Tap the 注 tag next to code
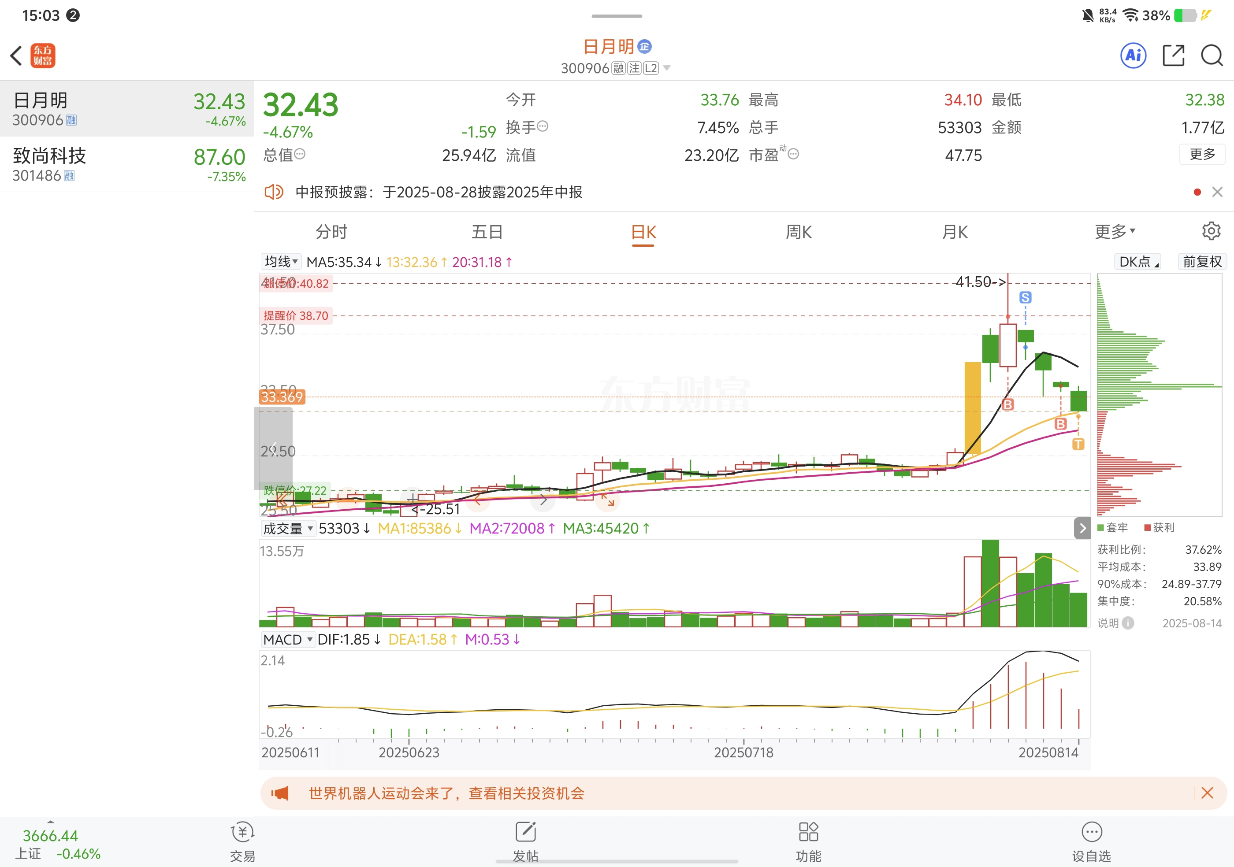 635,68
